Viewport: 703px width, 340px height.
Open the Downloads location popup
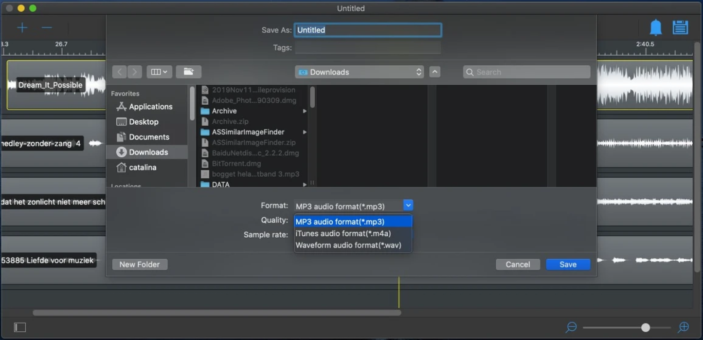click(359, 72)
